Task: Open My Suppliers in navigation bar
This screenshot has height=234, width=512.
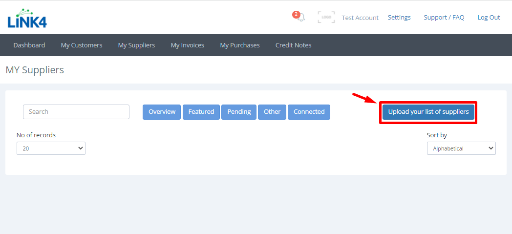Action: pyautogui.click(x=136, y=45)
